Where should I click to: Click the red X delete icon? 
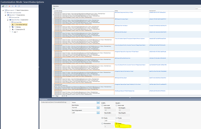pyautogui.click(x=9, y=6)
